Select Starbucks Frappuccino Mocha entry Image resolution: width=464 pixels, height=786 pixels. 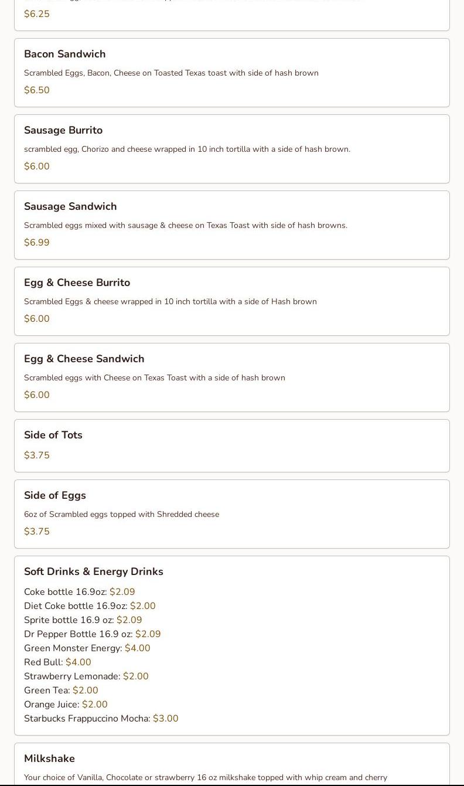(101, 719)
